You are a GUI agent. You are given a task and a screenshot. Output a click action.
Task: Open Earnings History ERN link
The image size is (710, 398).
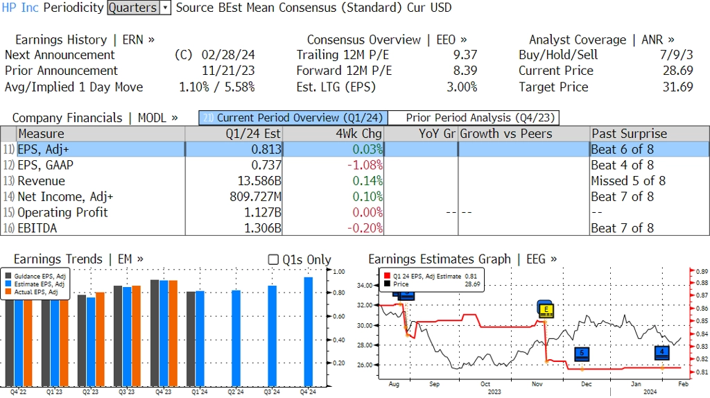pos(85,40)
